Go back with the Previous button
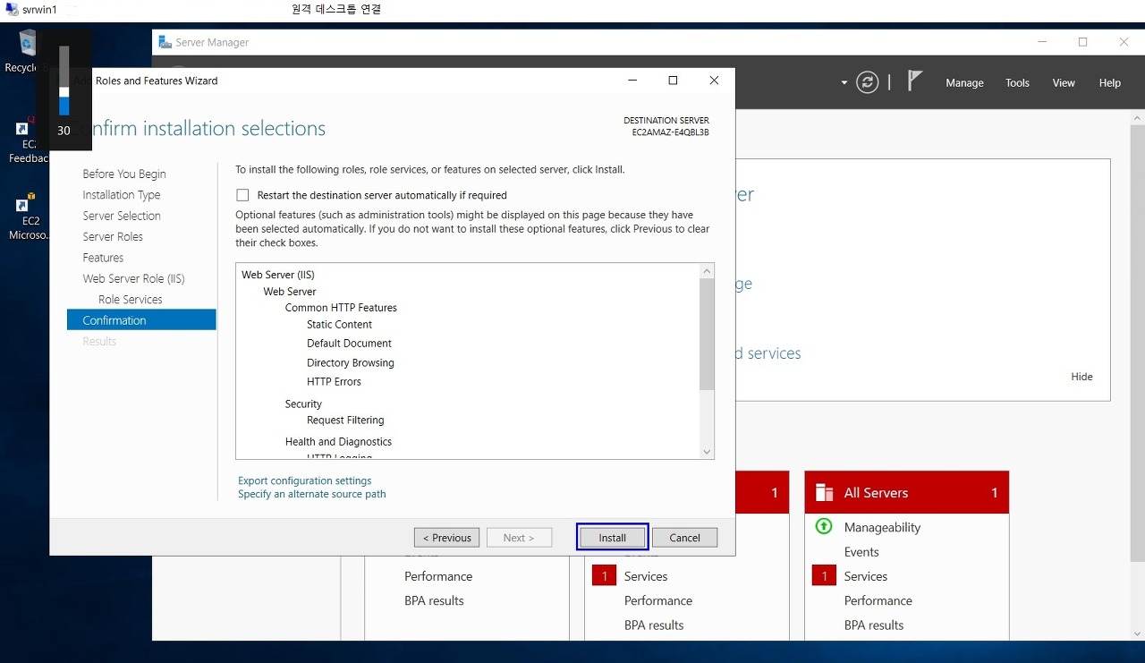 (446, 538)
